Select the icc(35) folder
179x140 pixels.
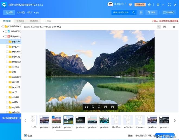(13, 102)
